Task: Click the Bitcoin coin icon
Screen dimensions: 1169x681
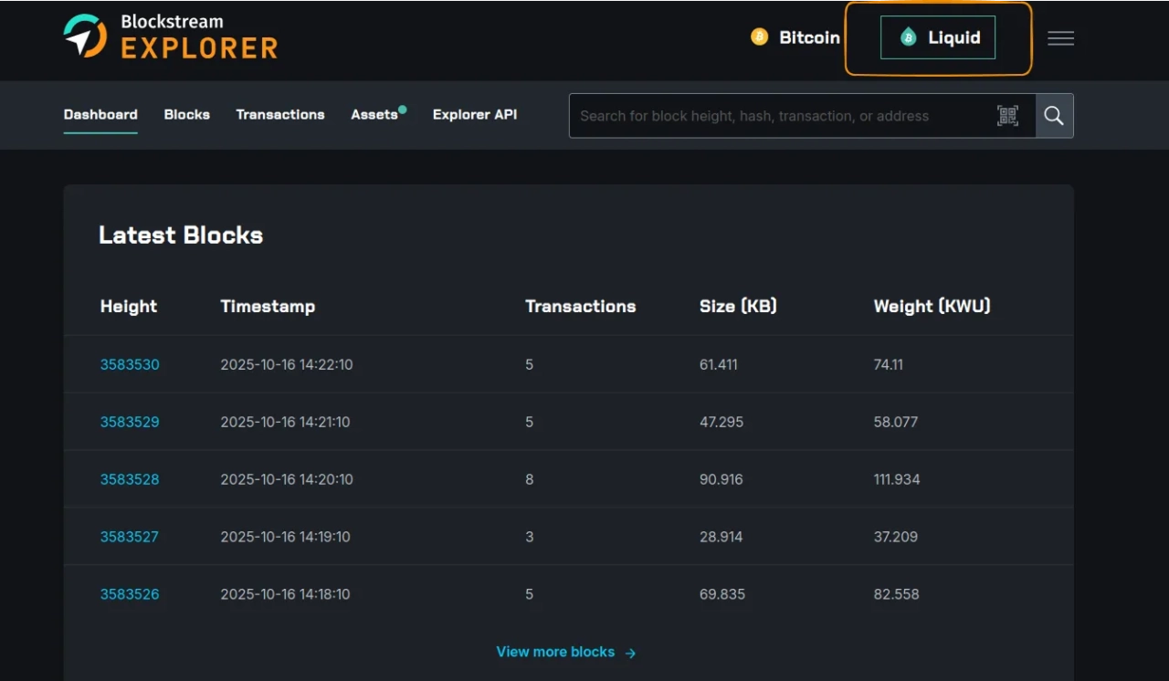Action: [x=759, y=37]
